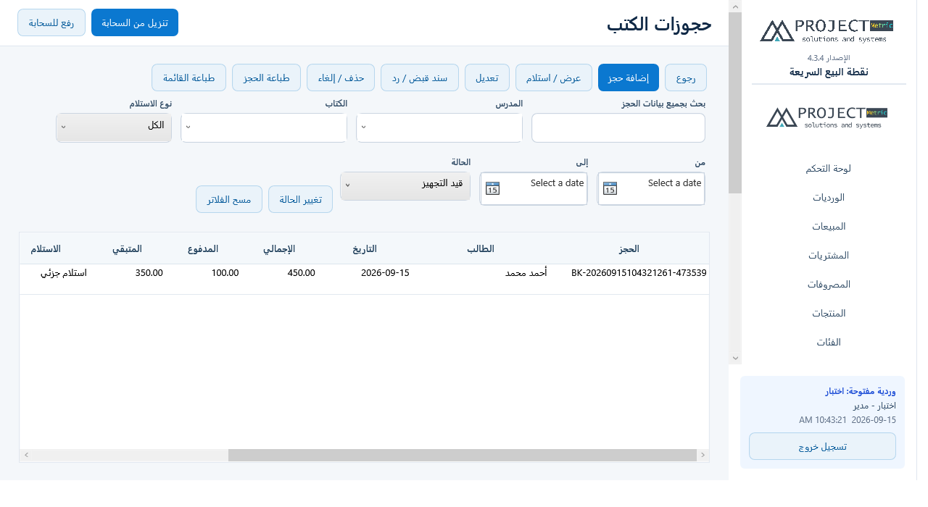Click the remaining value 350.00

point(149,273)
